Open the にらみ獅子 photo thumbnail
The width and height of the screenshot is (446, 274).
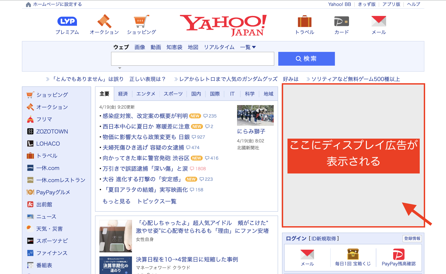(255, 115)
